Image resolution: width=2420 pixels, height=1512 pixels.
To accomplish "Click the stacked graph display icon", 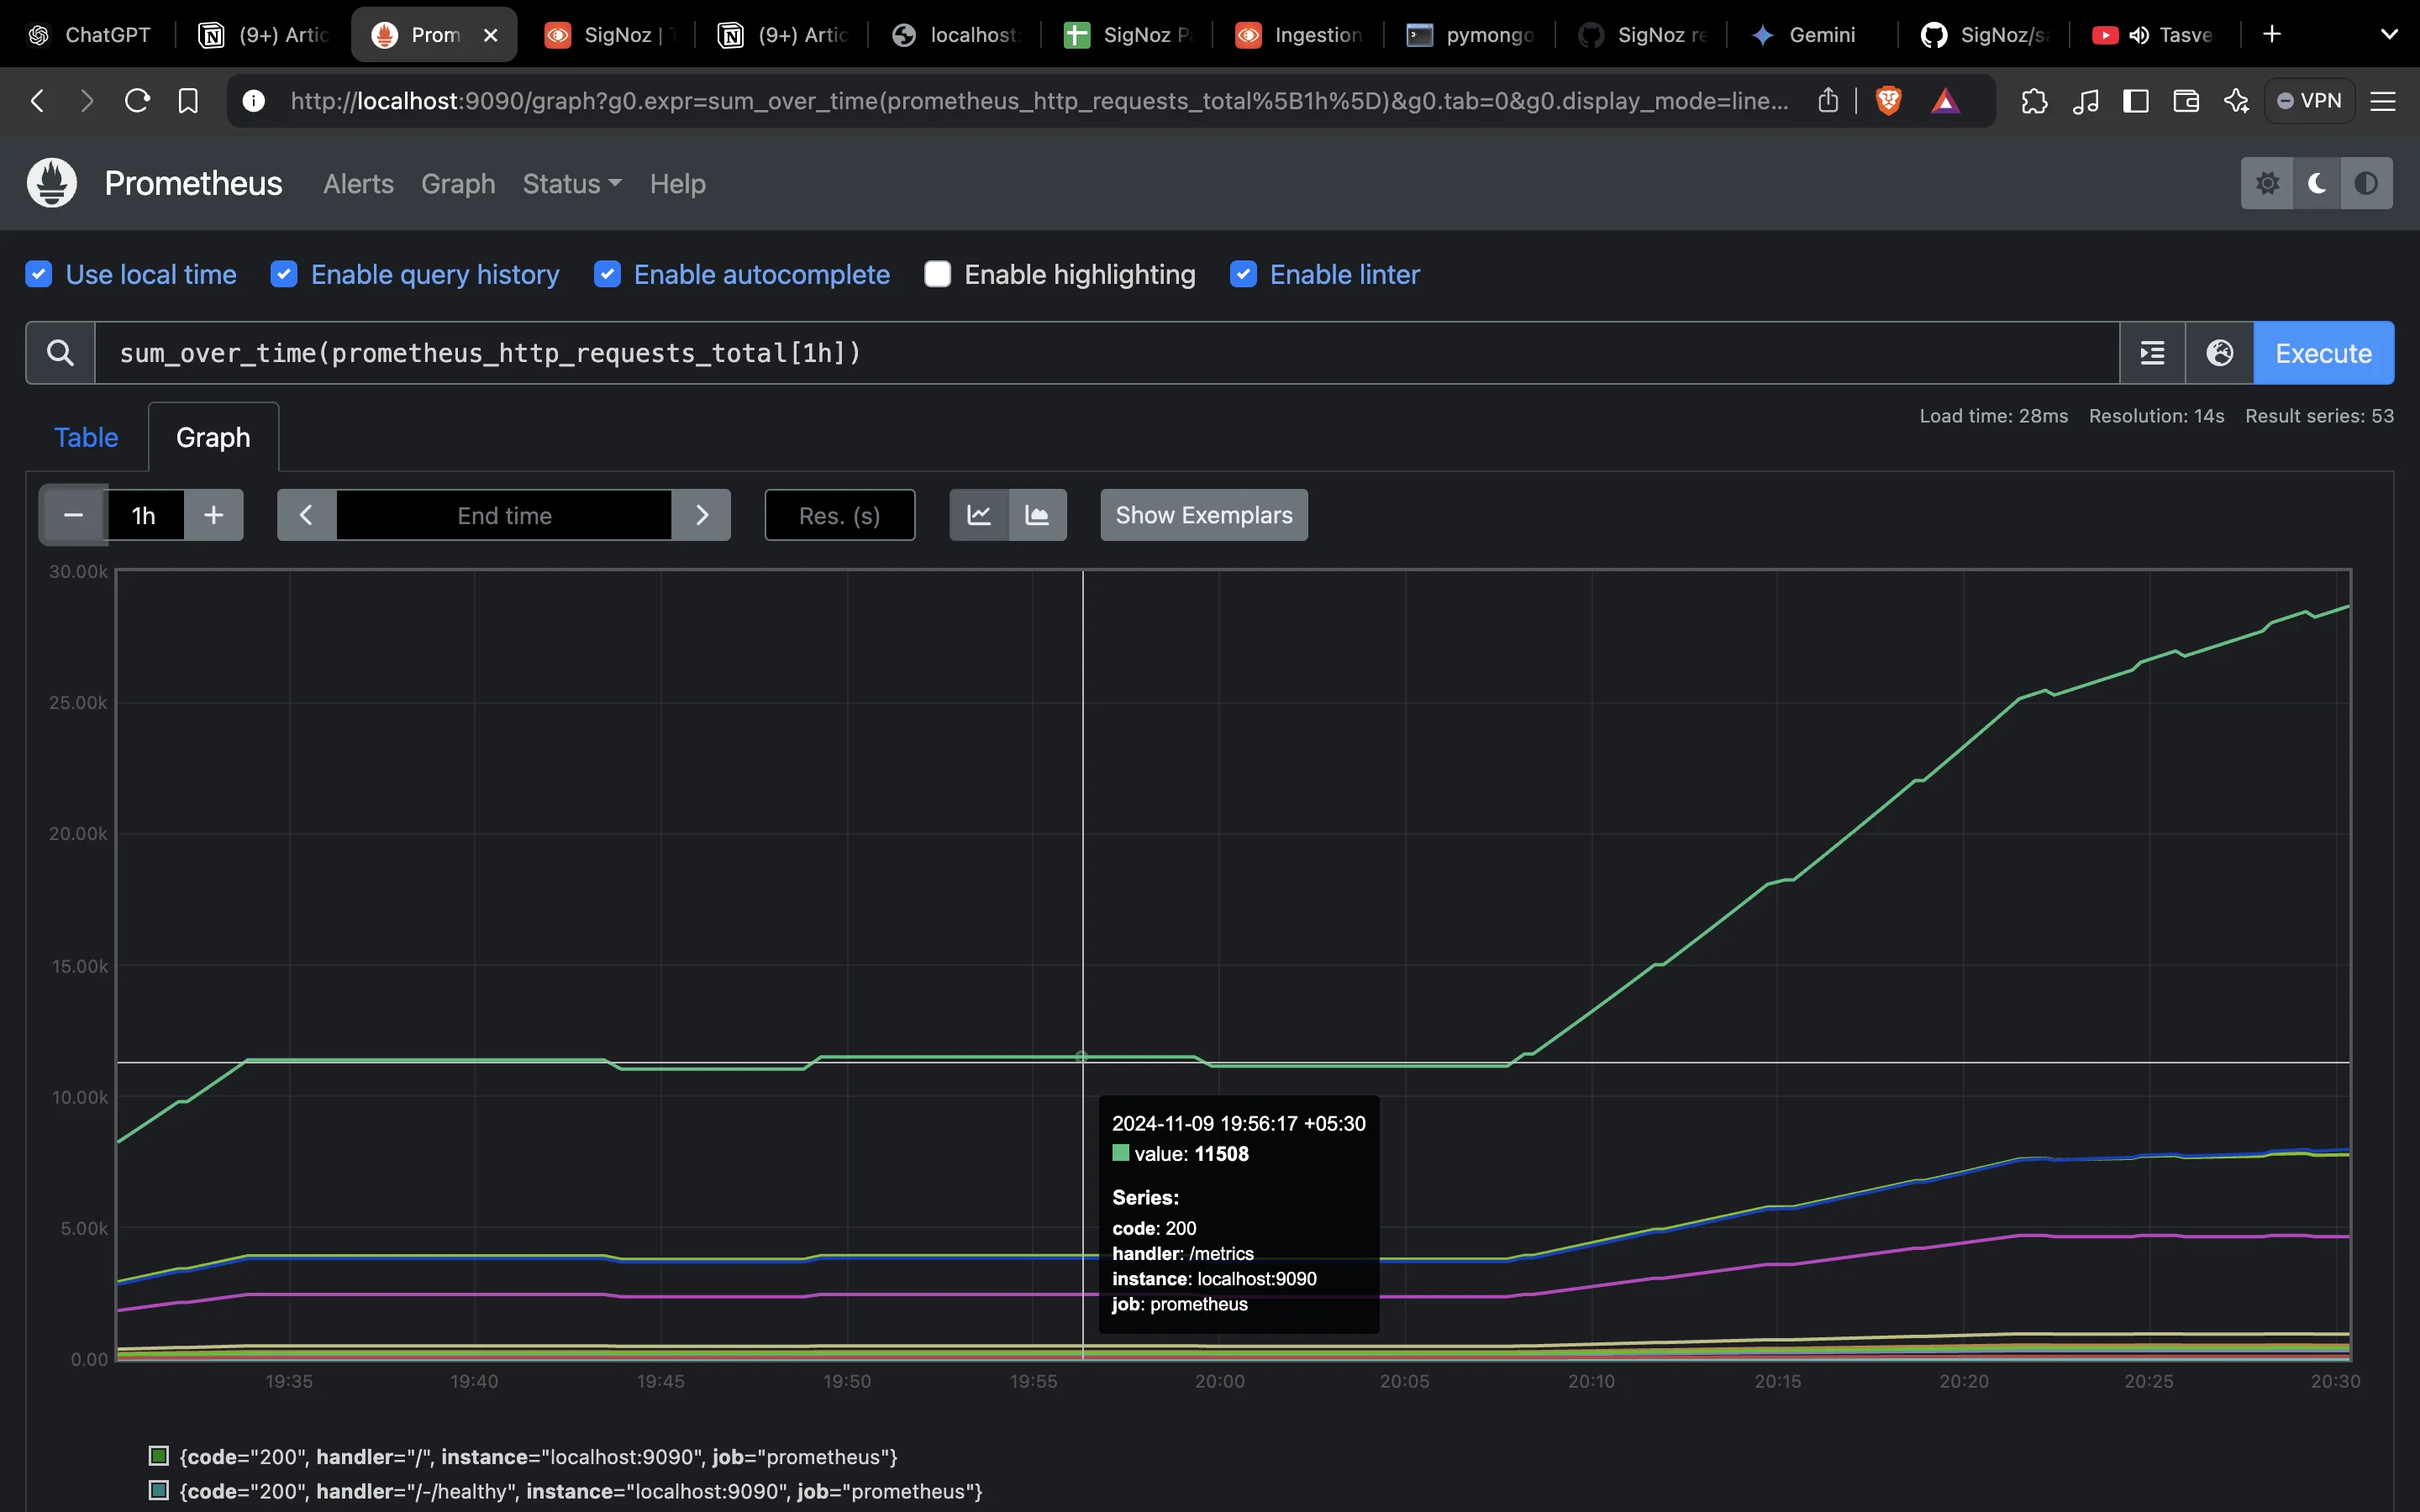I will click(x=1037, y=514).
